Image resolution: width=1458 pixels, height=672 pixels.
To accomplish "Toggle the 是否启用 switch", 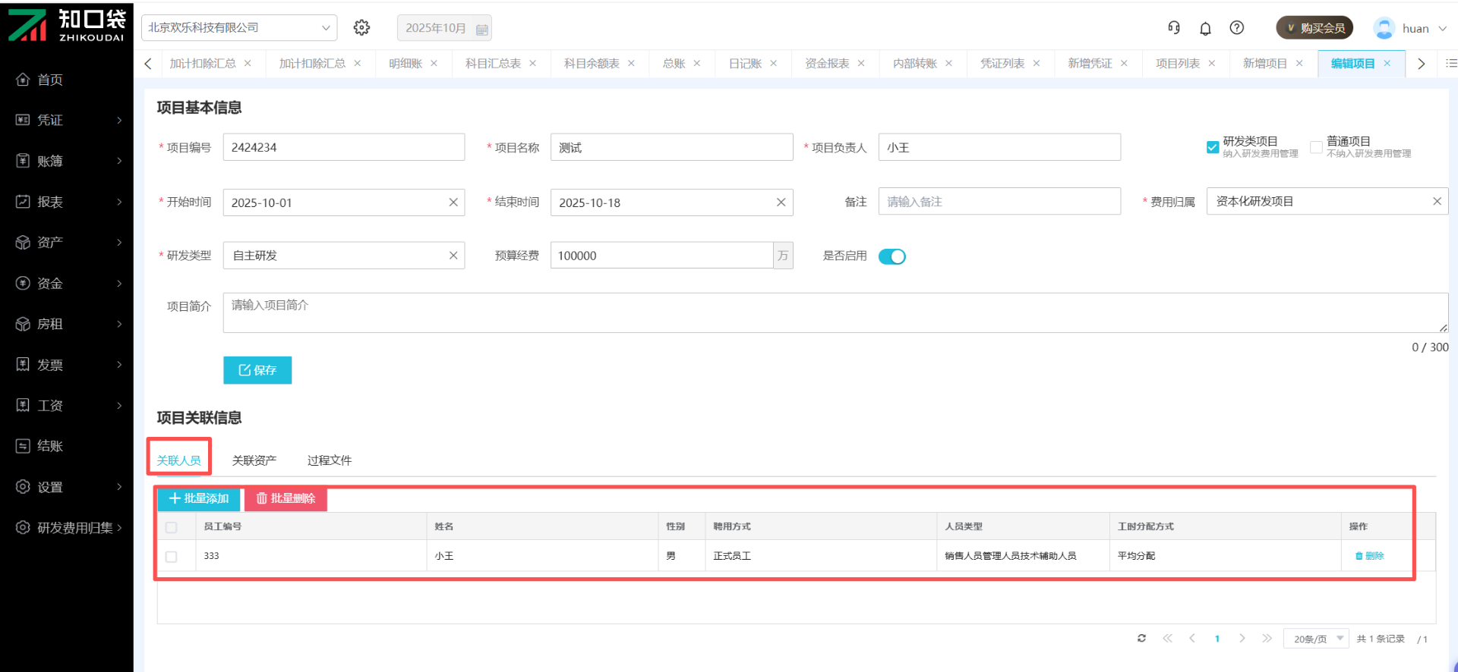I will tap(892, 256).
